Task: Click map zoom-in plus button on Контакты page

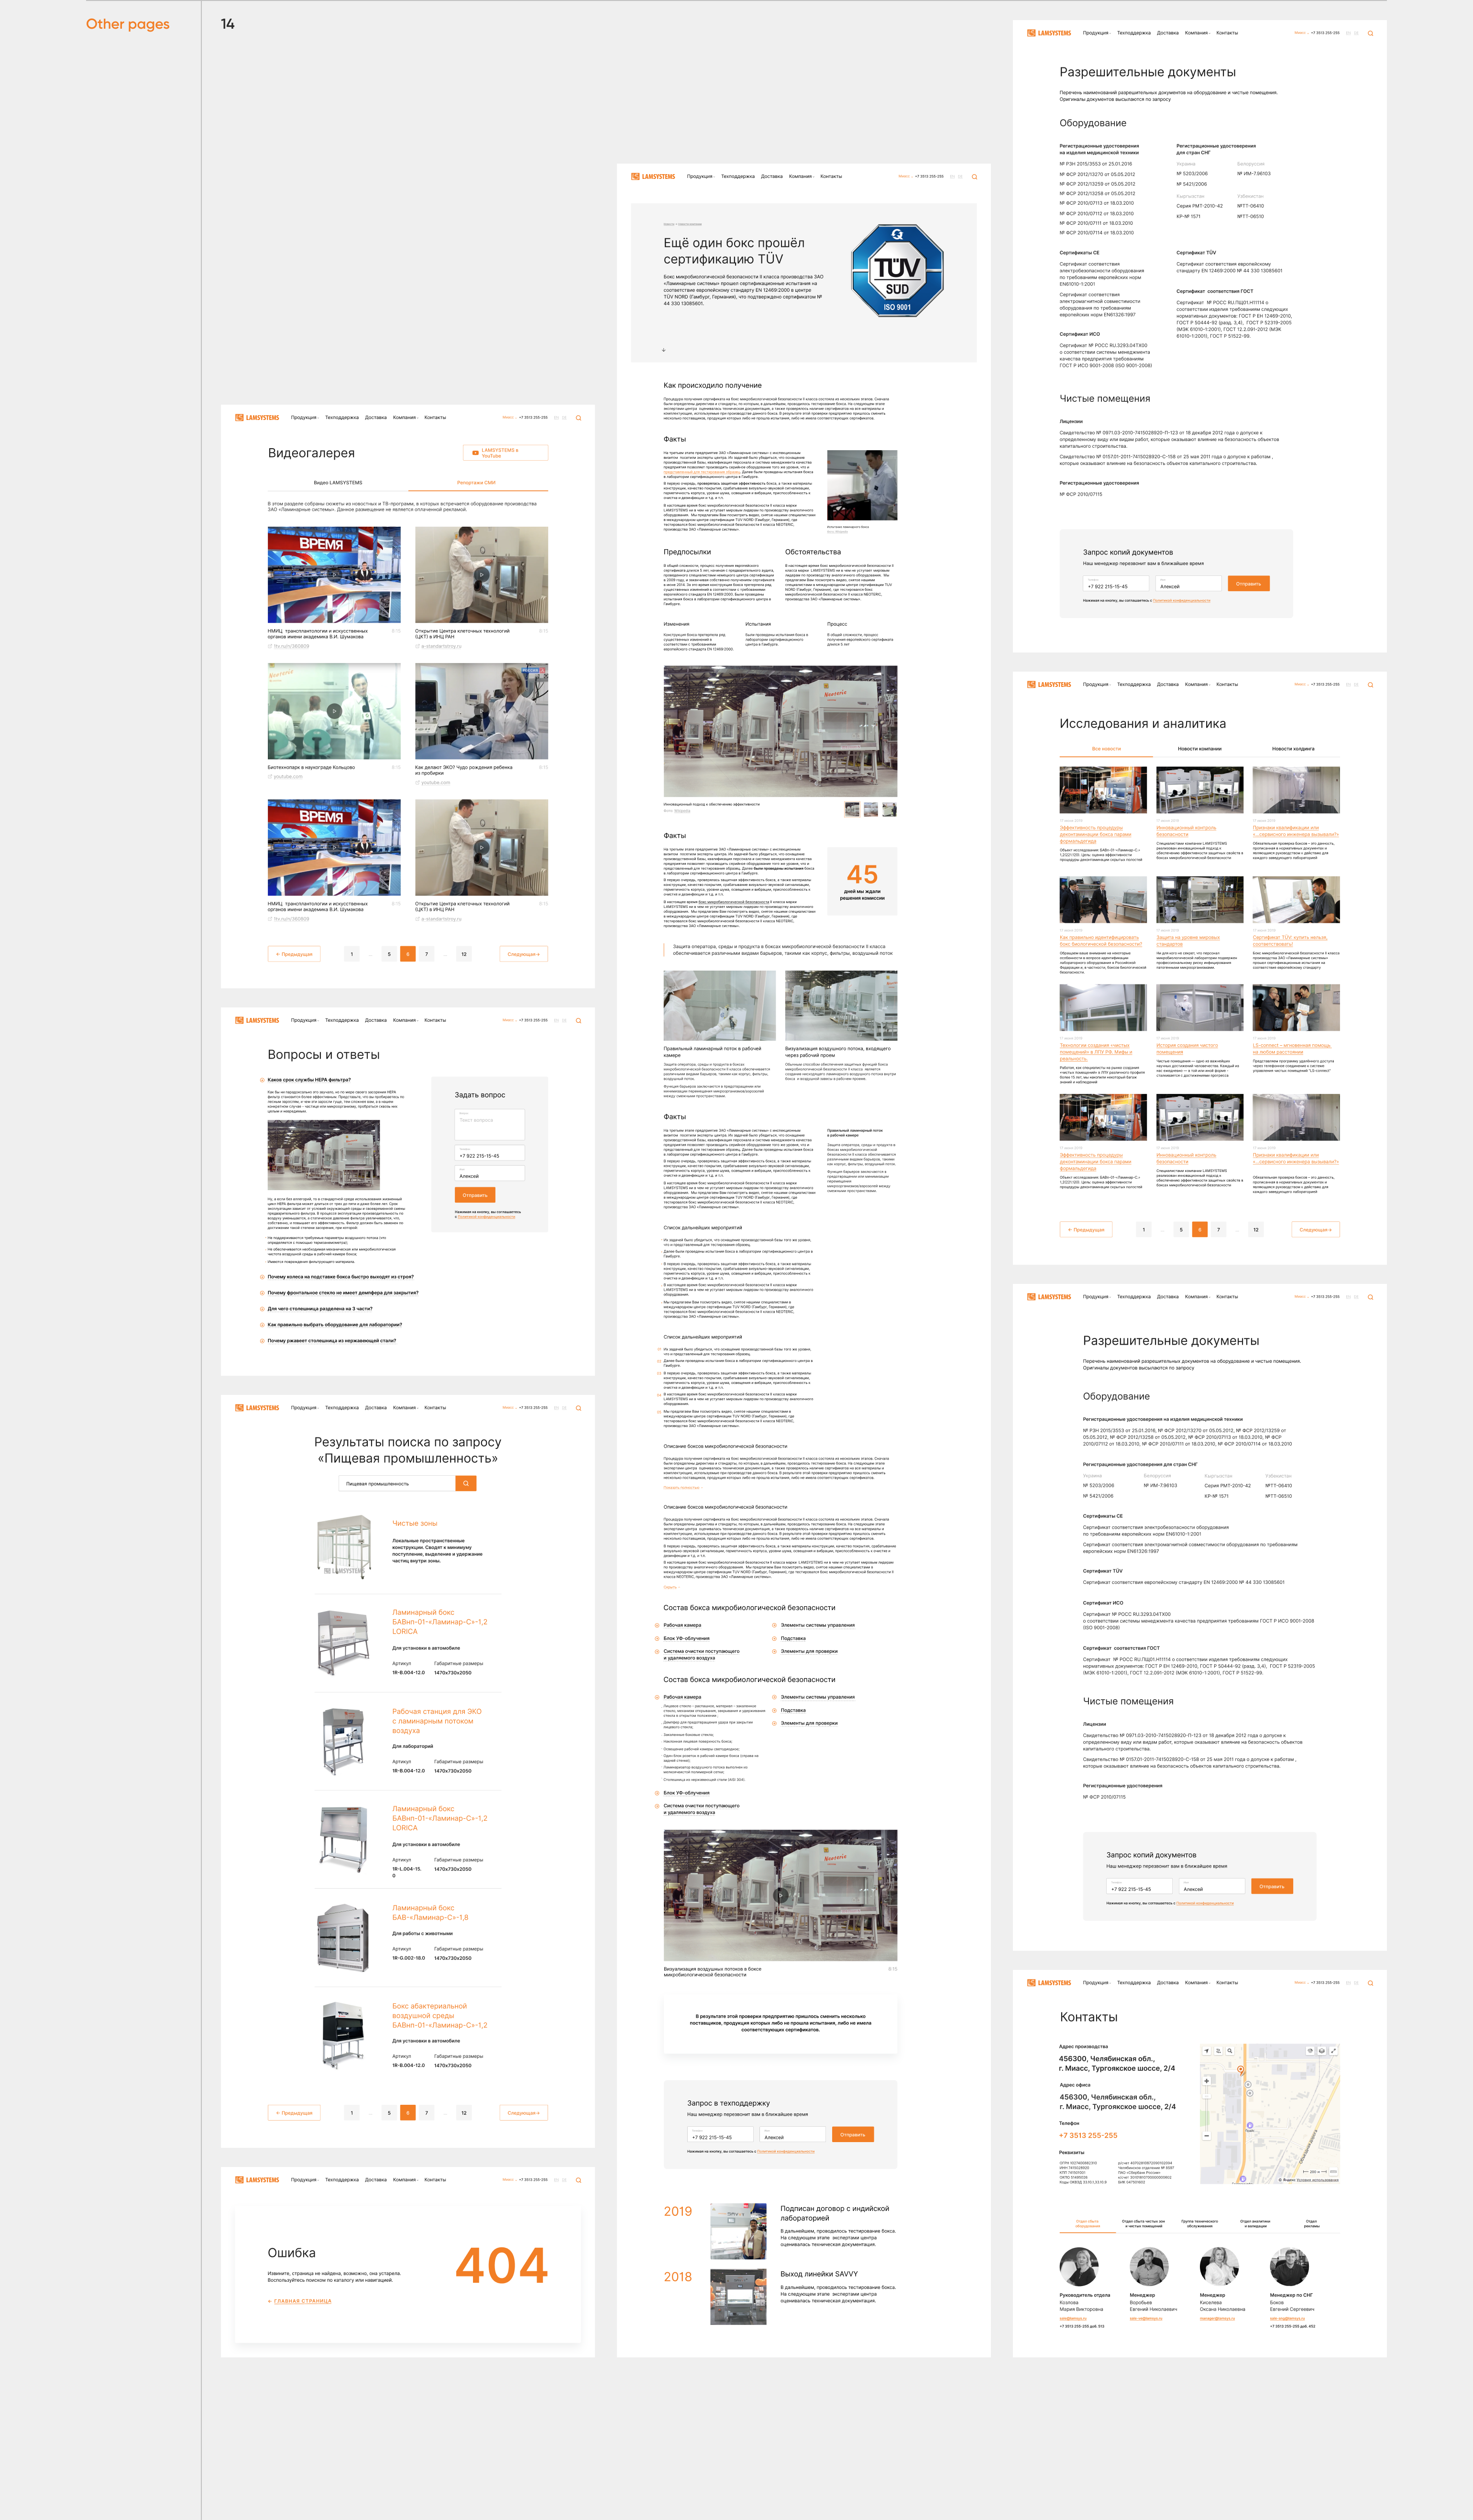Action: tap(1207, 2081)
